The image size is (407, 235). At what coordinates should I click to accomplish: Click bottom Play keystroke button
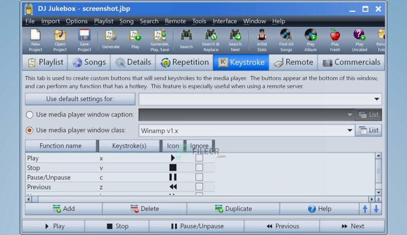[54, 226]
